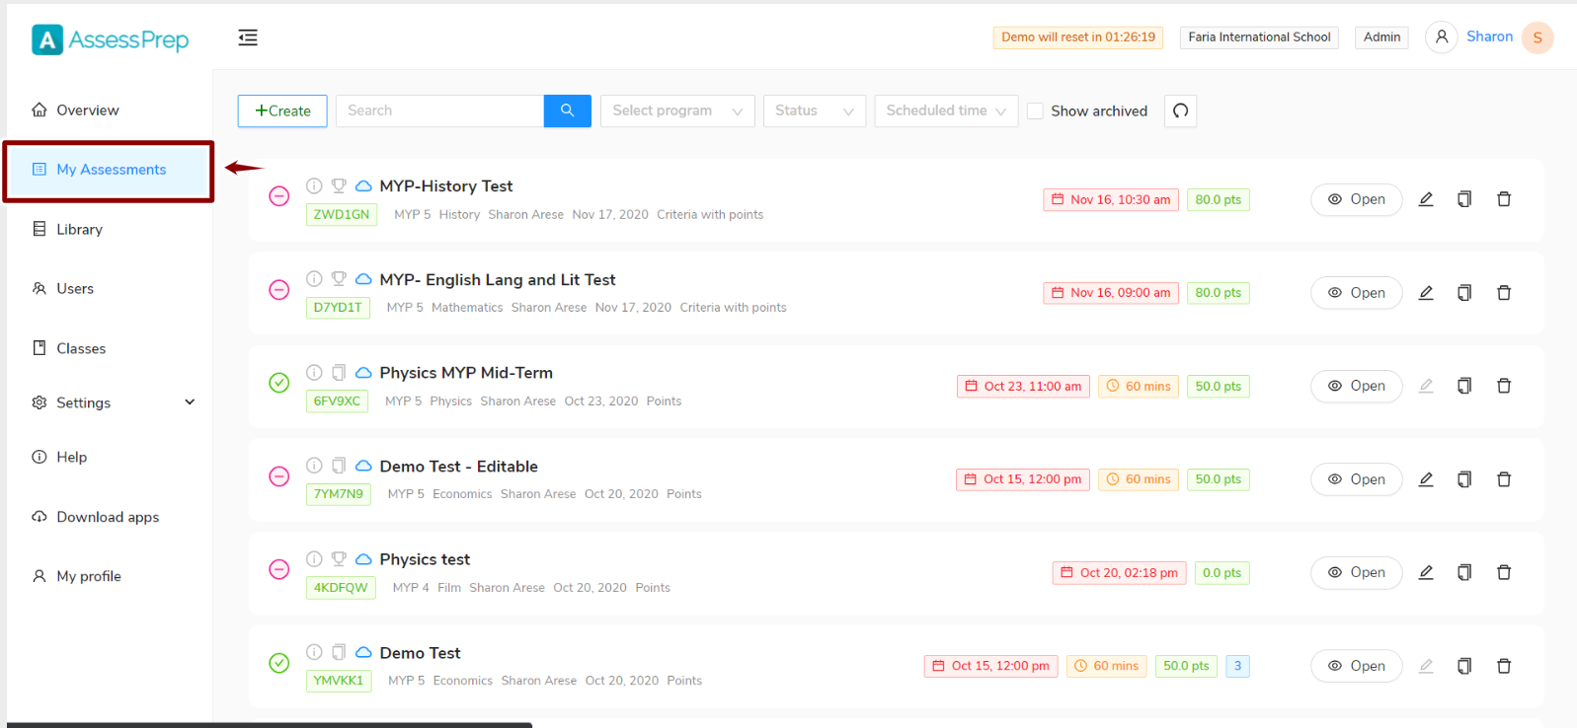Edit the Physics test assessment
1577x728 pixels.
tap(1426, 572)
